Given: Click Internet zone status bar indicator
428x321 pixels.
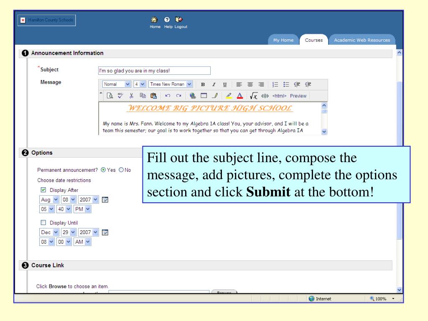Looking at the screenshot, I should pyautogui.click(x=320, y=298).
